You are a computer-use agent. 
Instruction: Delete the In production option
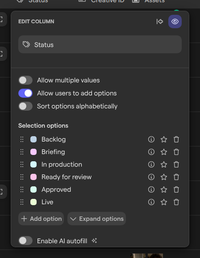[x=176, y=164]
